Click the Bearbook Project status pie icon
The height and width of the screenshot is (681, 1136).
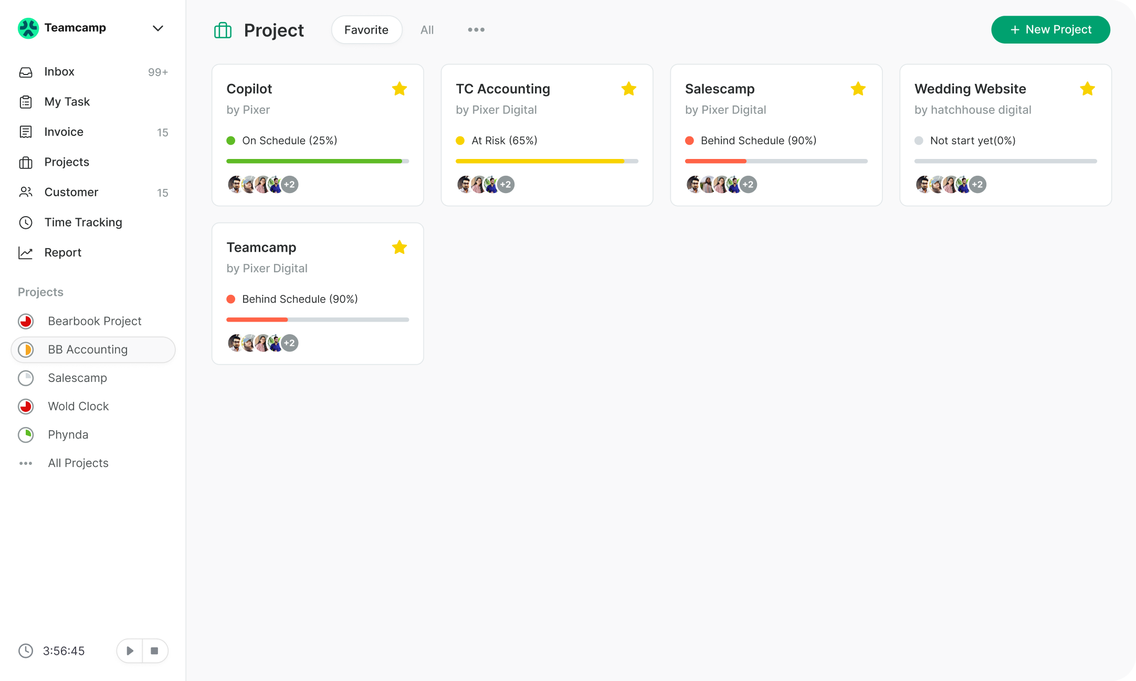pyautogui.click(x=26, y=321)
